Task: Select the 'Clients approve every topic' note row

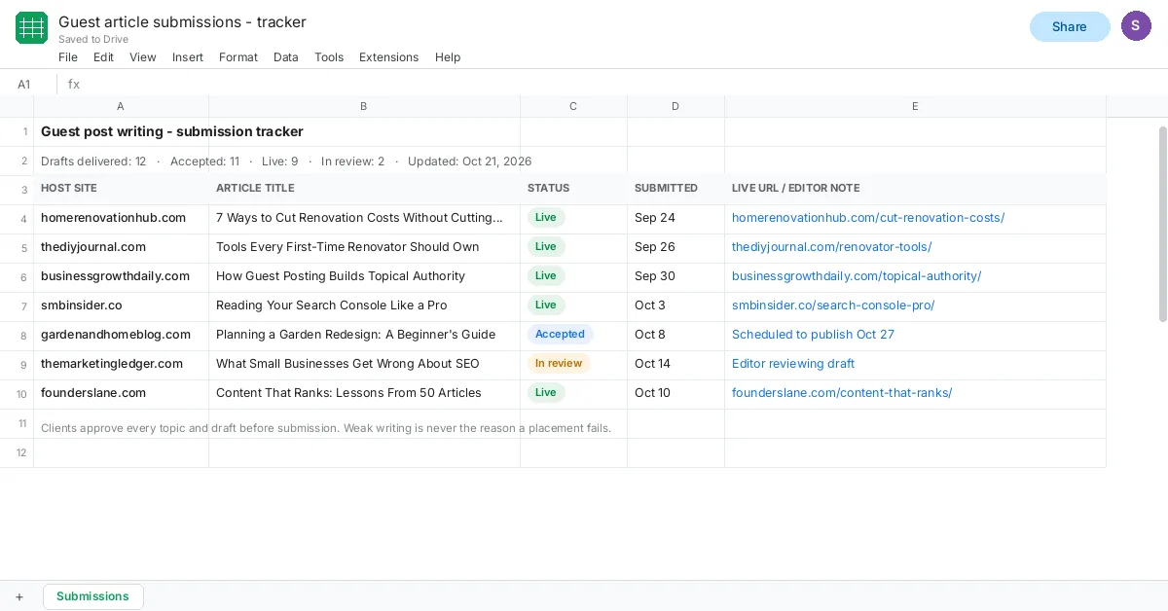Action: coord(326,428)
